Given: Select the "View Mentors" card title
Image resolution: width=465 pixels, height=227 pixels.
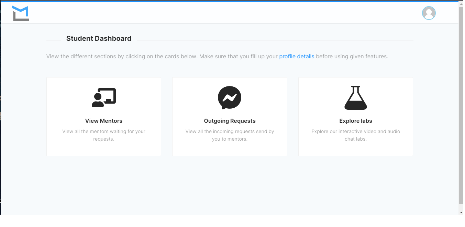Looking at the screenshot, I should tap(104, 121).
